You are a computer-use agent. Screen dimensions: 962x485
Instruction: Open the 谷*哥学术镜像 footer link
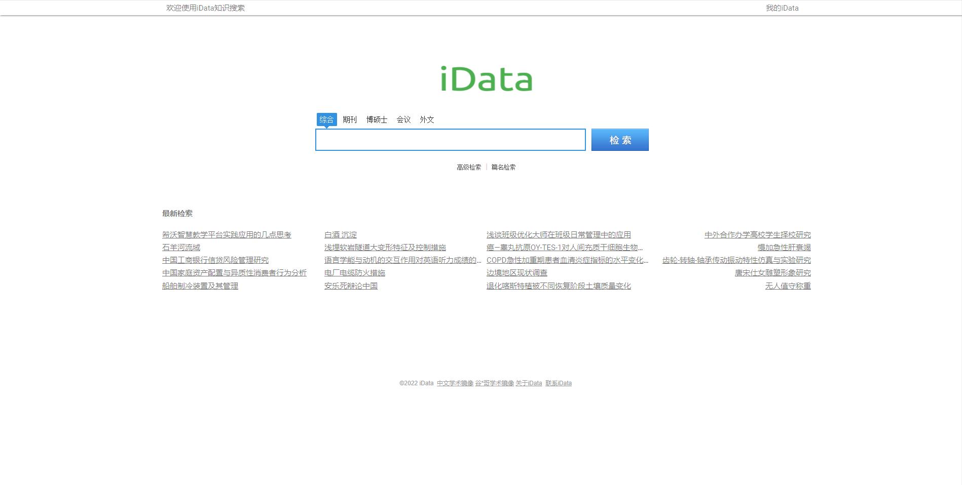[x=494, y=383]
